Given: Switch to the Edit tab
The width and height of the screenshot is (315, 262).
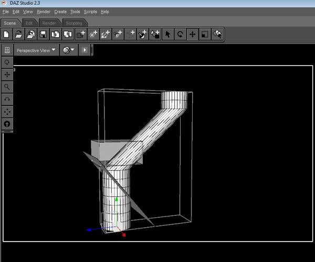Looking at the screenshot, I should 29,23.
